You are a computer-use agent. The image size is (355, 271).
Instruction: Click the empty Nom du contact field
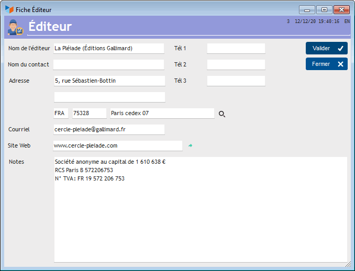109,65
